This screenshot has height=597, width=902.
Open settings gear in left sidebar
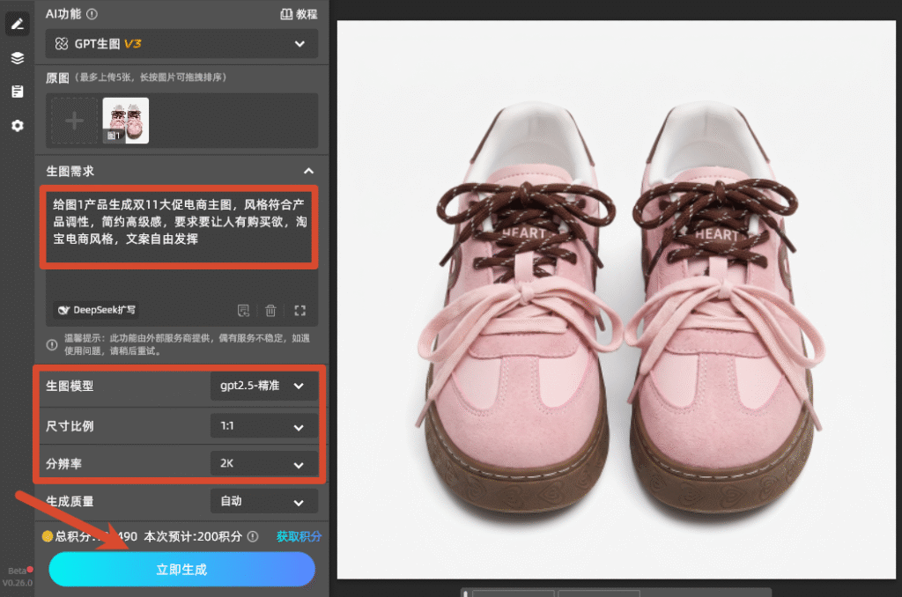[x=18, y=125]
